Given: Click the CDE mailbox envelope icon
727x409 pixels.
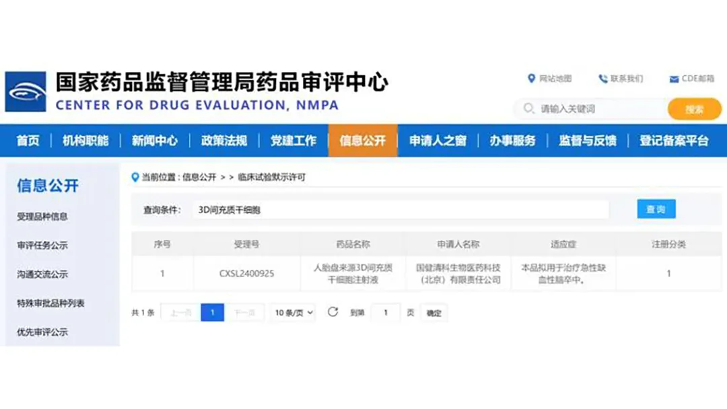Looking at the screenshot, I should click(x=674, y=79).
